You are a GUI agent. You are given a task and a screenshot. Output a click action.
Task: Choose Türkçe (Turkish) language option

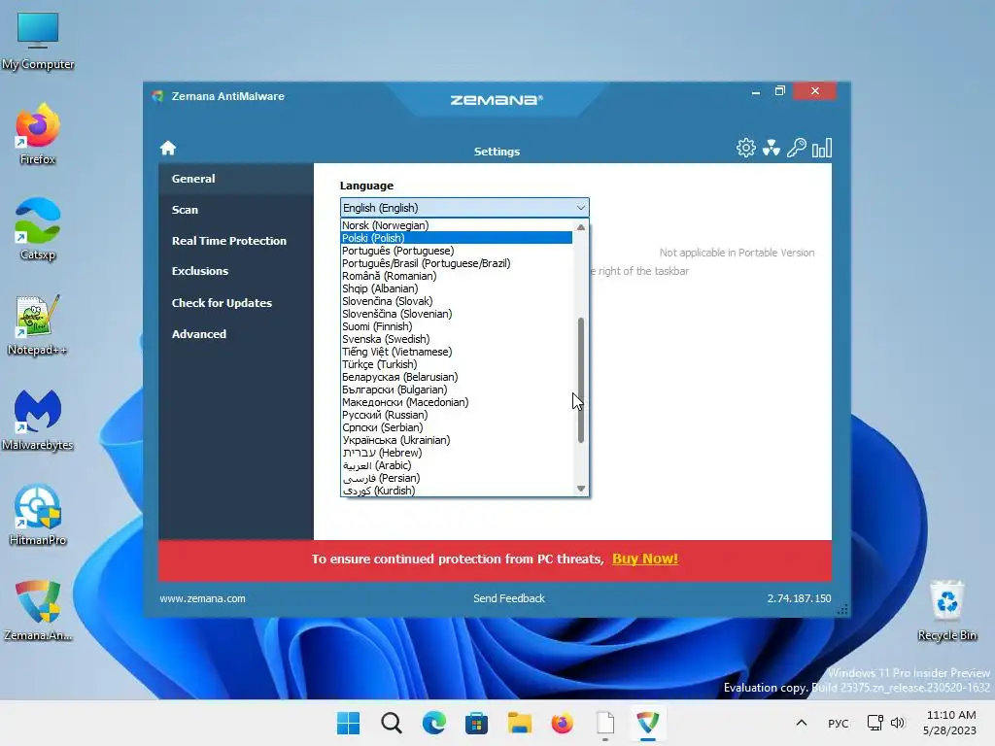457,364
